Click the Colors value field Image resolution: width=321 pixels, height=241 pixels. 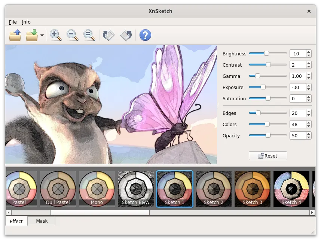pyautogui.click(x=298, y=125)
